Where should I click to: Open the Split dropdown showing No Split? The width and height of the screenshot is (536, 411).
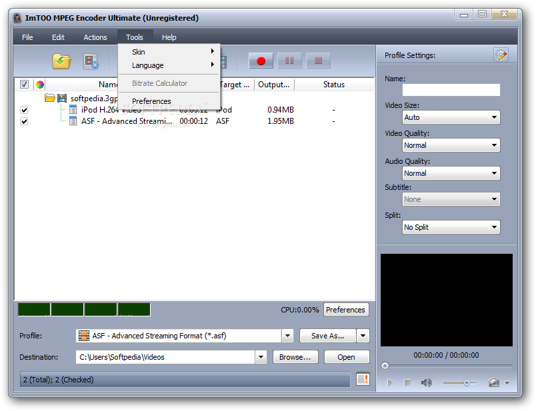(x=451, y=227)
